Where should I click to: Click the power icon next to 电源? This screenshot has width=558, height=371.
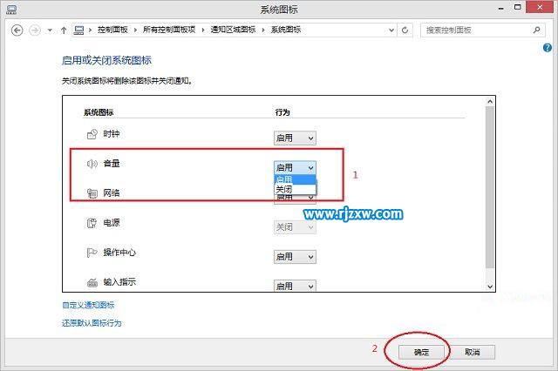point(92,223)
